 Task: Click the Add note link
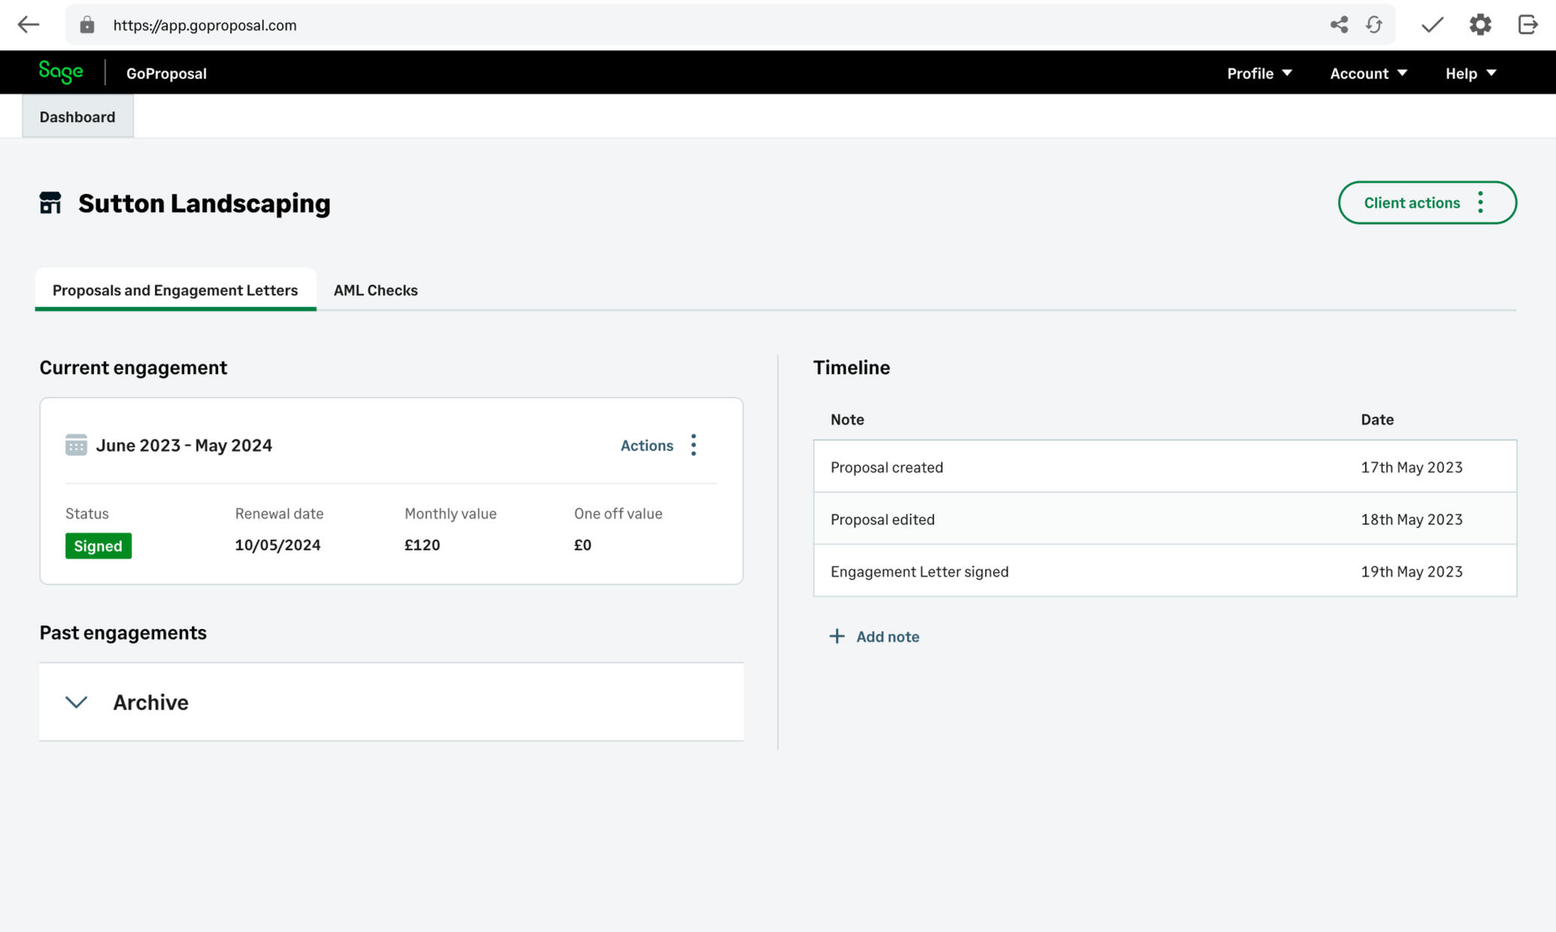874,637
